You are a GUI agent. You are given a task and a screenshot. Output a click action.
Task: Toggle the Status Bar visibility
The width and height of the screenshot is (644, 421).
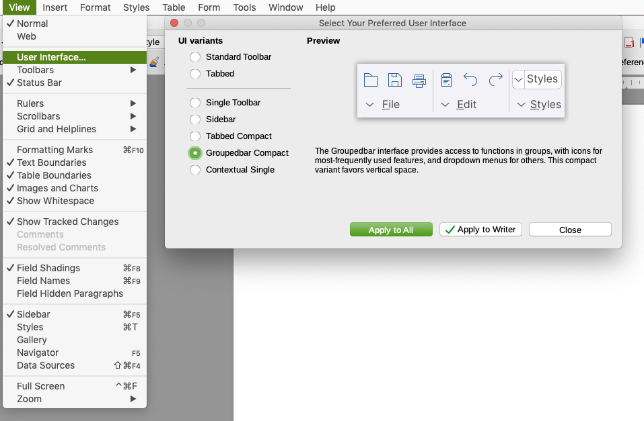click(74, 83)
